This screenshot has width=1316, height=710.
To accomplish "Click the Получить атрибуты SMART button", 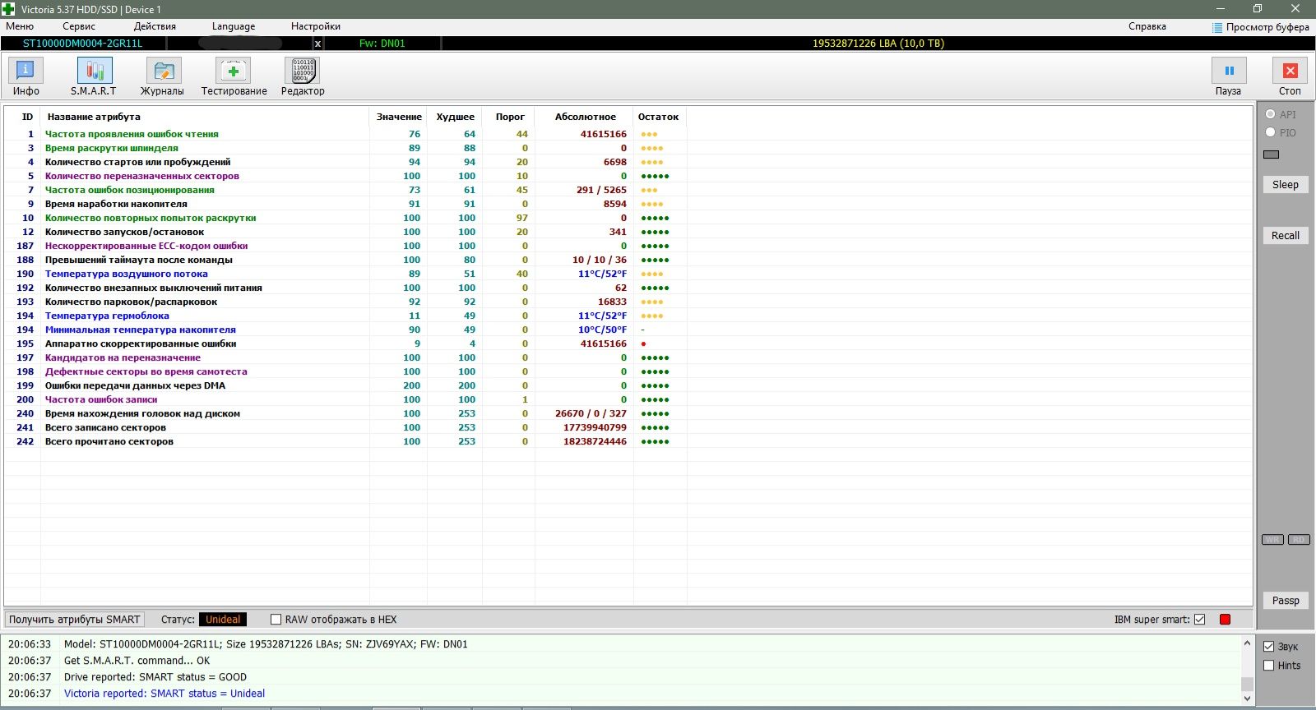I will coord(75,620).
